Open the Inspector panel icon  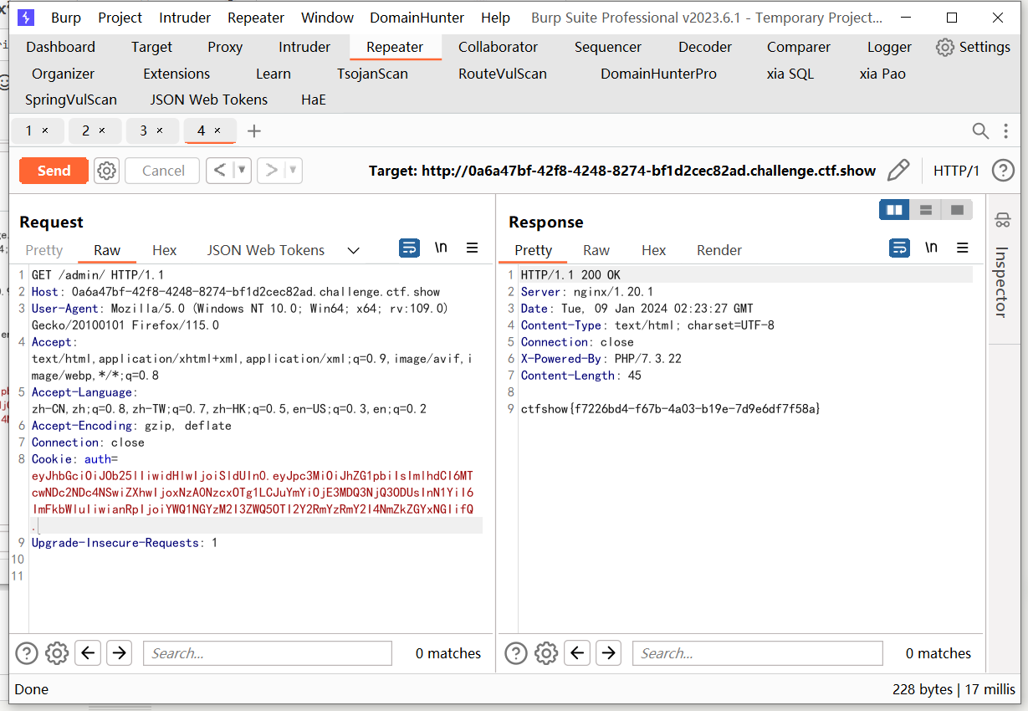(1001, 221)
